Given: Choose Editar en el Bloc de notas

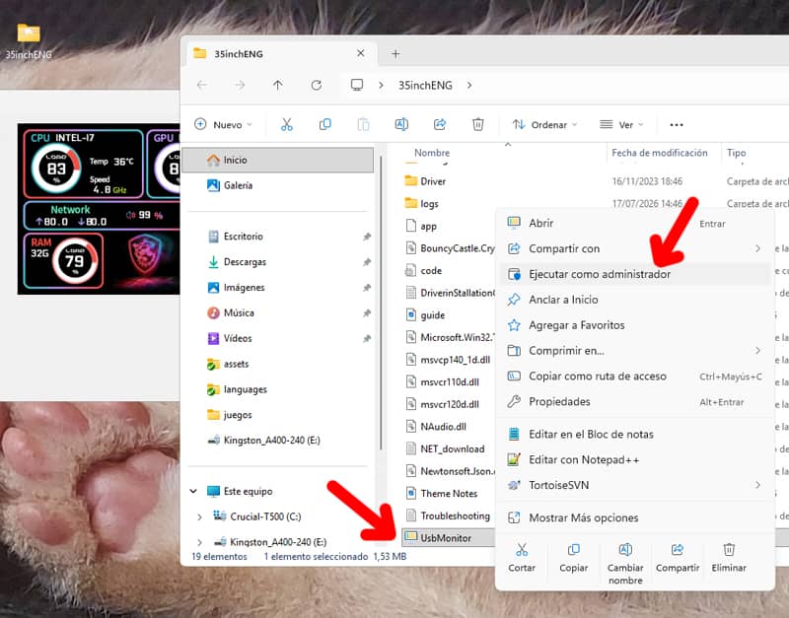Looking at the screenshot, I should (x=635, y=435).
